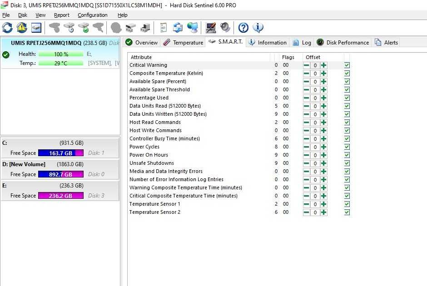This screenshot has height=286, width=427.
Task: Click the gray head silhouette toolbar icon
Action: tap(116, 28)
